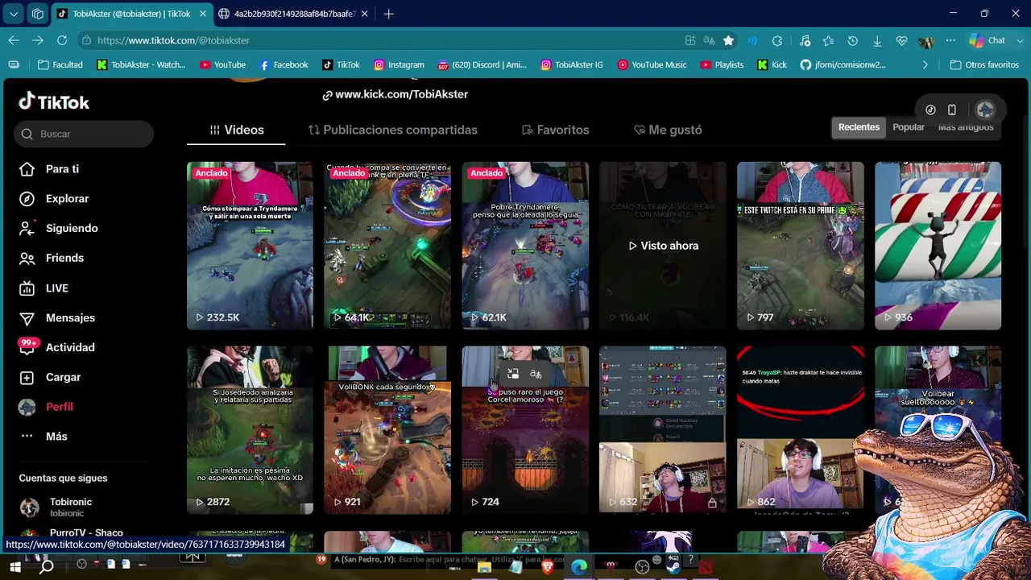The height and width of the screenshot is (580, 1031).
Task: Open Windows taskbar search magnifier
Action: click(x=47, y=567)
